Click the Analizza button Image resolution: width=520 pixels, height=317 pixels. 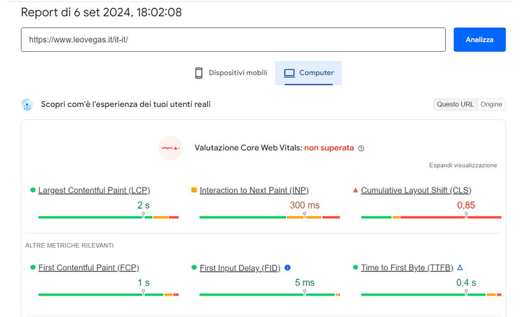pyautogui.click(x=480, y=40)
